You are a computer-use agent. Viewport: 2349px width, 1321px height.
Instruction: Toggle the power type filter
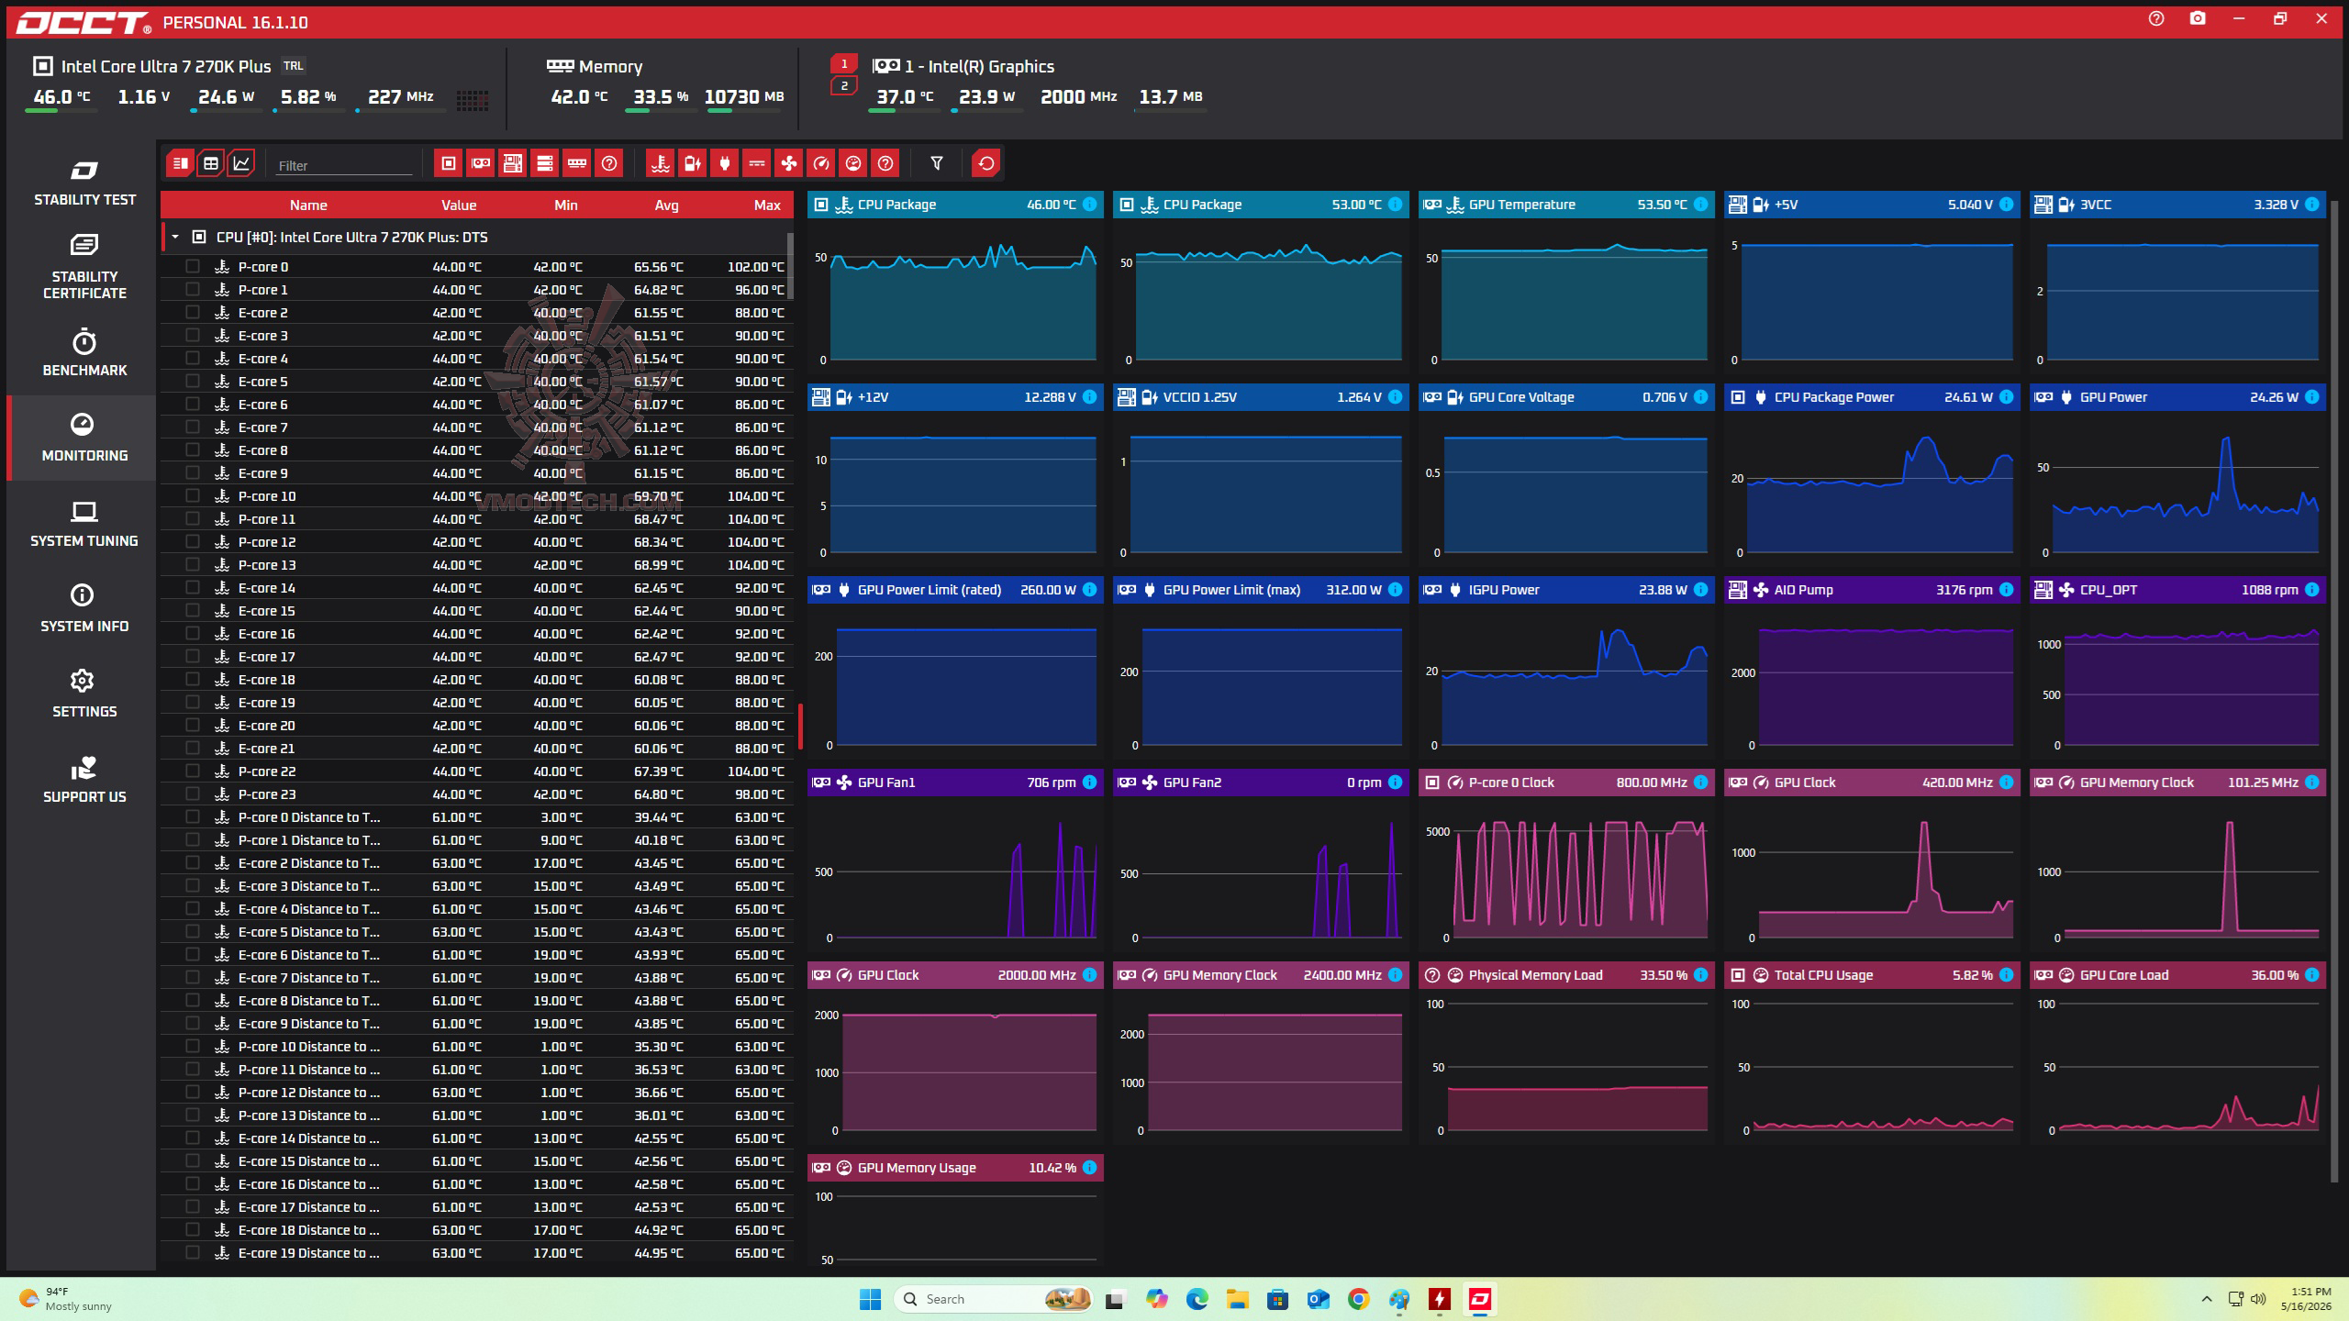click(724, 163)
